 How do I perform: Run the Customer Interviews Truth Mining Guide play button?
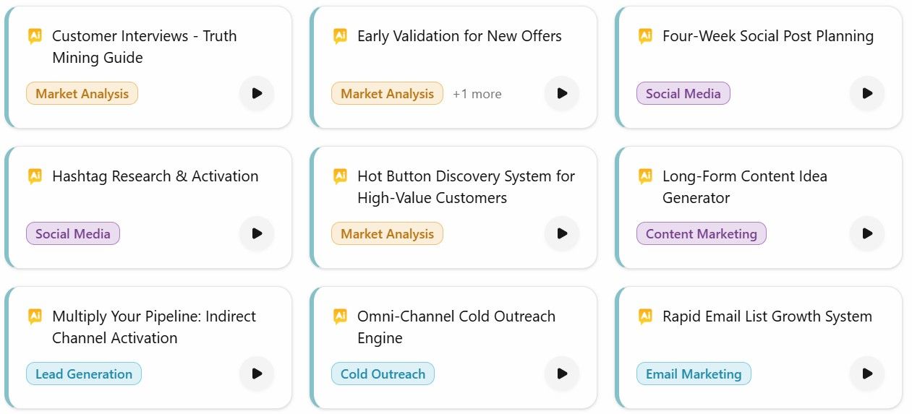257,93
